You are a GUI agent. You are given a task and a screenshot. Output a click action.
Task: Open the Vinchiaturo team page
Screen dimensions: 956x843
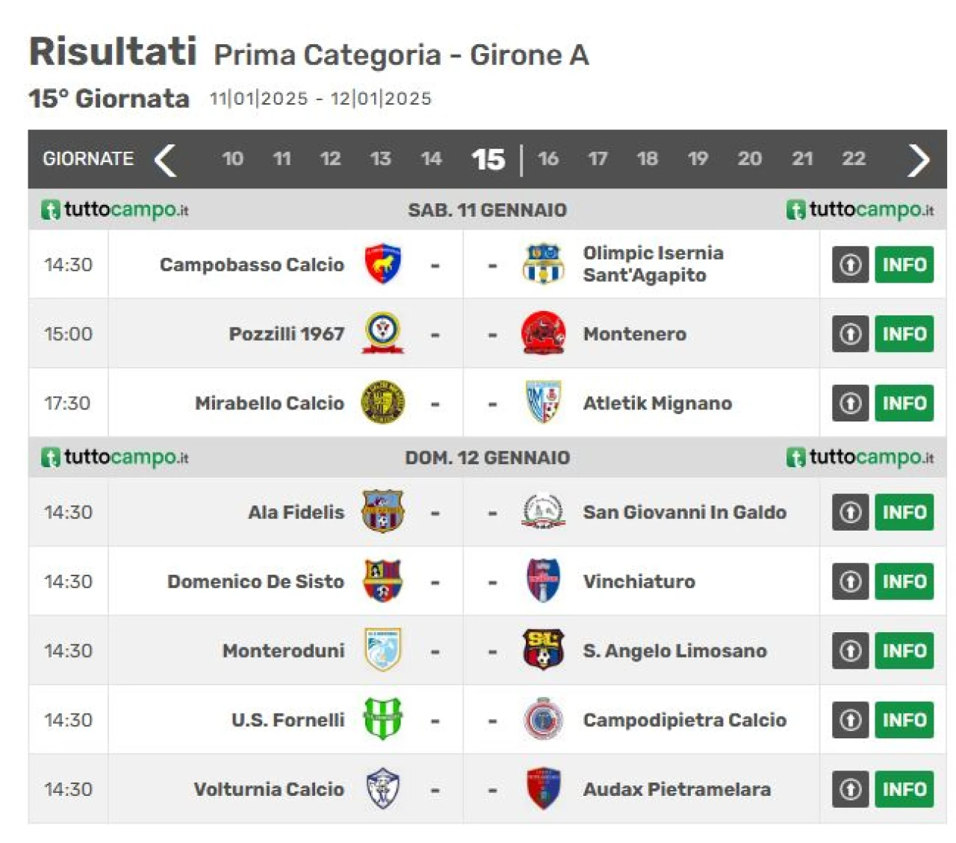coord(639,581)
